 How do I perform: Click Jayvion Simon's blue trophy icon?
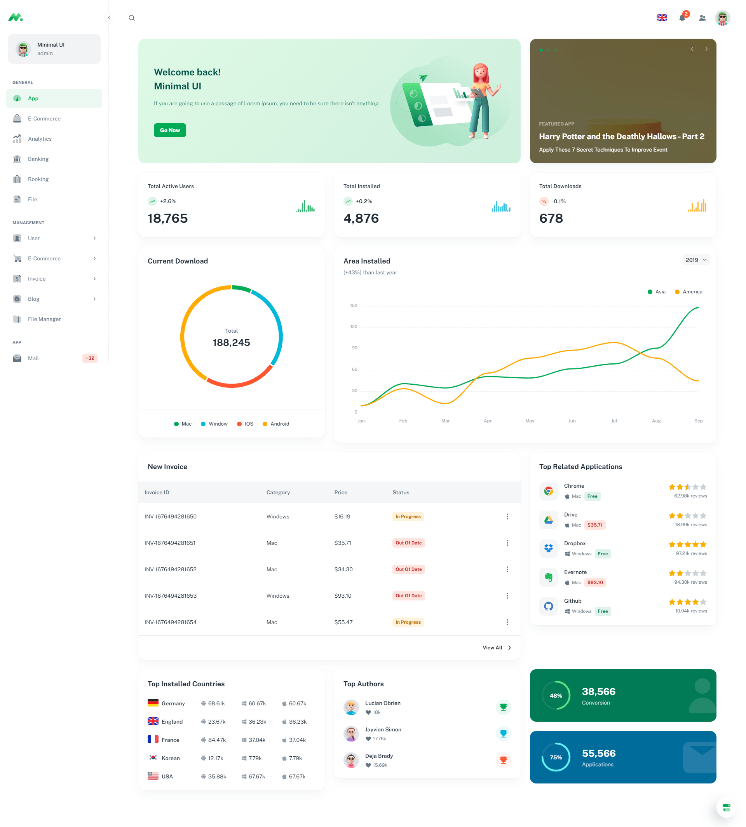tap(503, 733)
